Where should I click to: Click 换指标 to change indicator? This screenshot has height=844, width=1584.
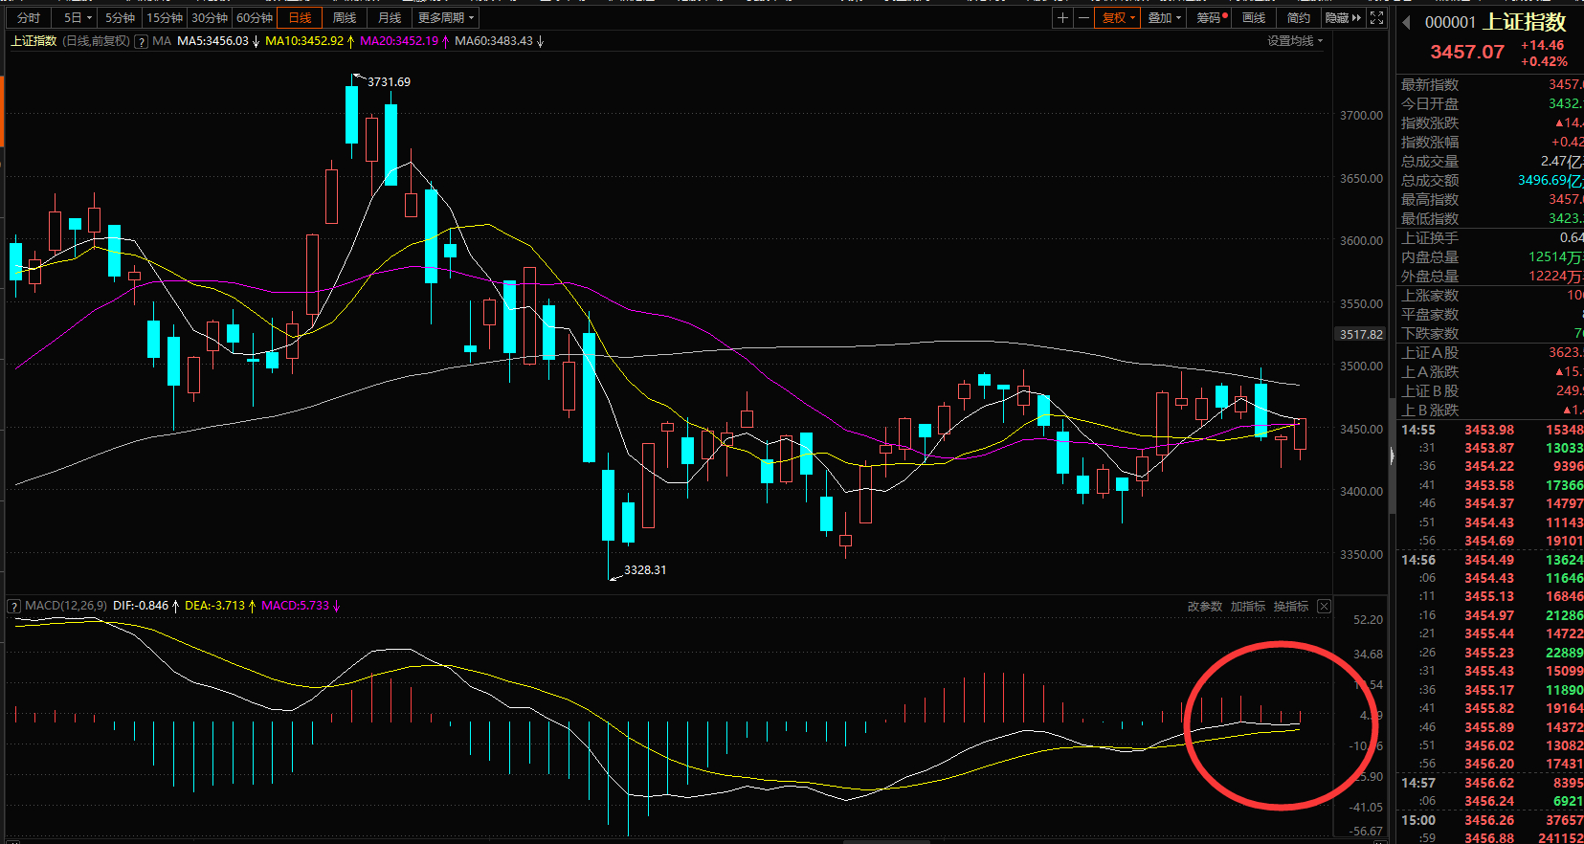point(1290,606)
